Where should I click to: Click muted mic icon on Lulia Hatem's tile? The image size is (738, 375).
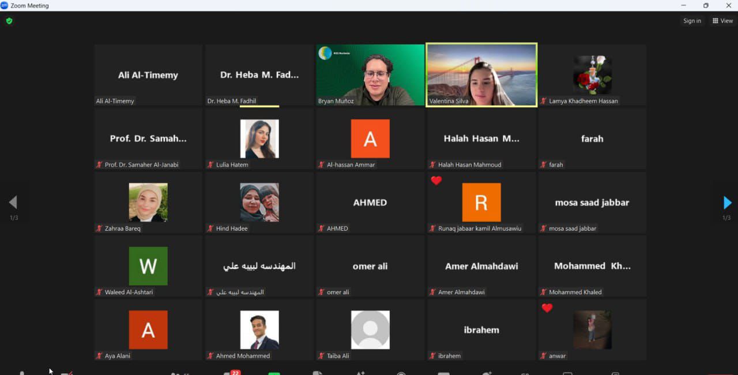point(210,165)
